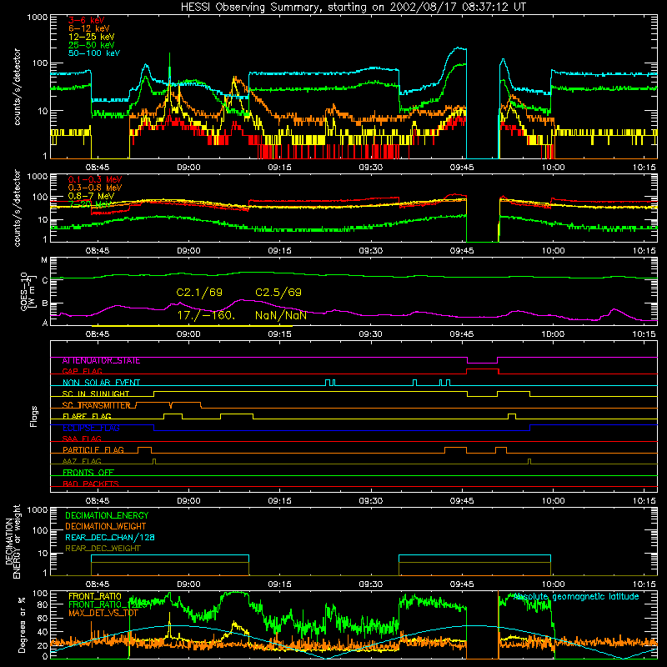
Task: Select the 3-6 keV legend label
Action: pyautogui.click(x=87, y=20)
